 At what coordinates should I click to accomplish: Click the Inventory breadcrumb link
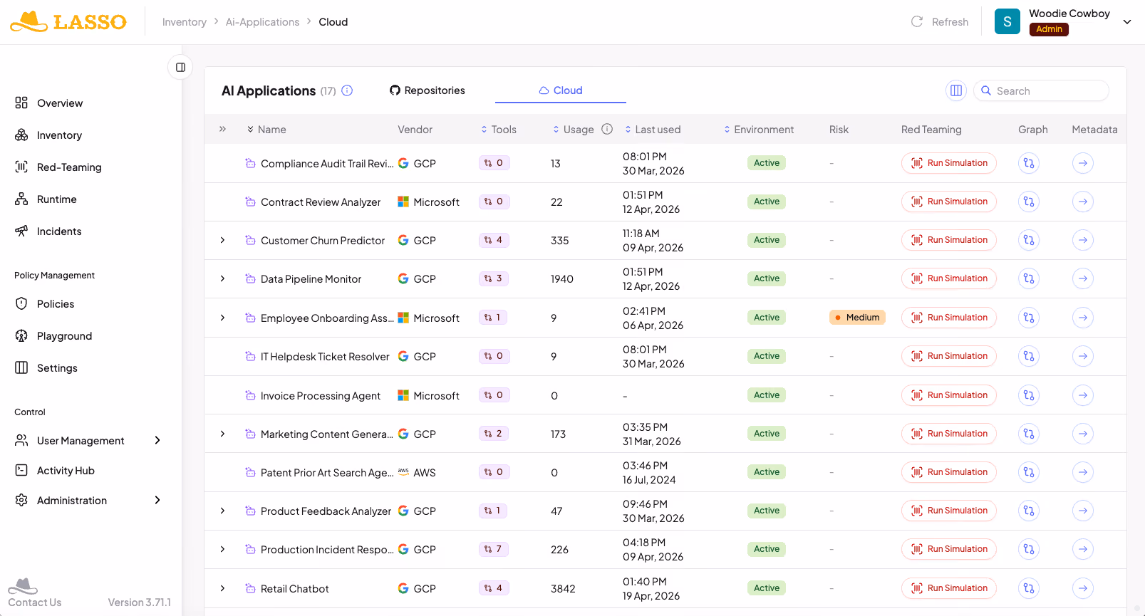pyautogui.click(x=184, y=22)
